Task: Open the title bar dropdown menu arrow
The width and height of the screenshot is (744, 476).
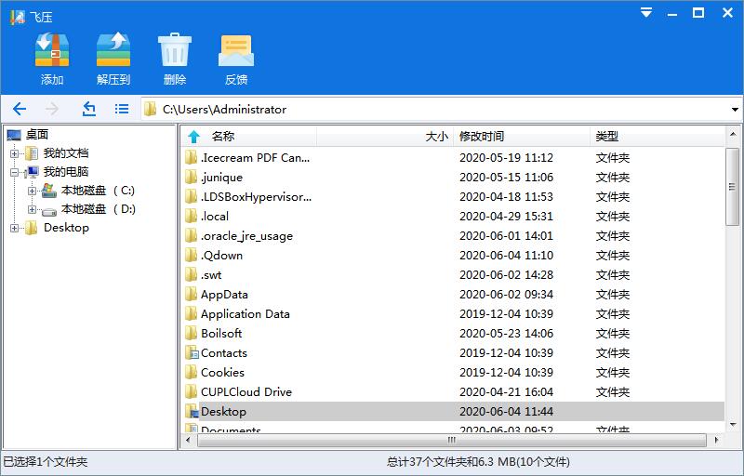Action: [x=647, y=12]
